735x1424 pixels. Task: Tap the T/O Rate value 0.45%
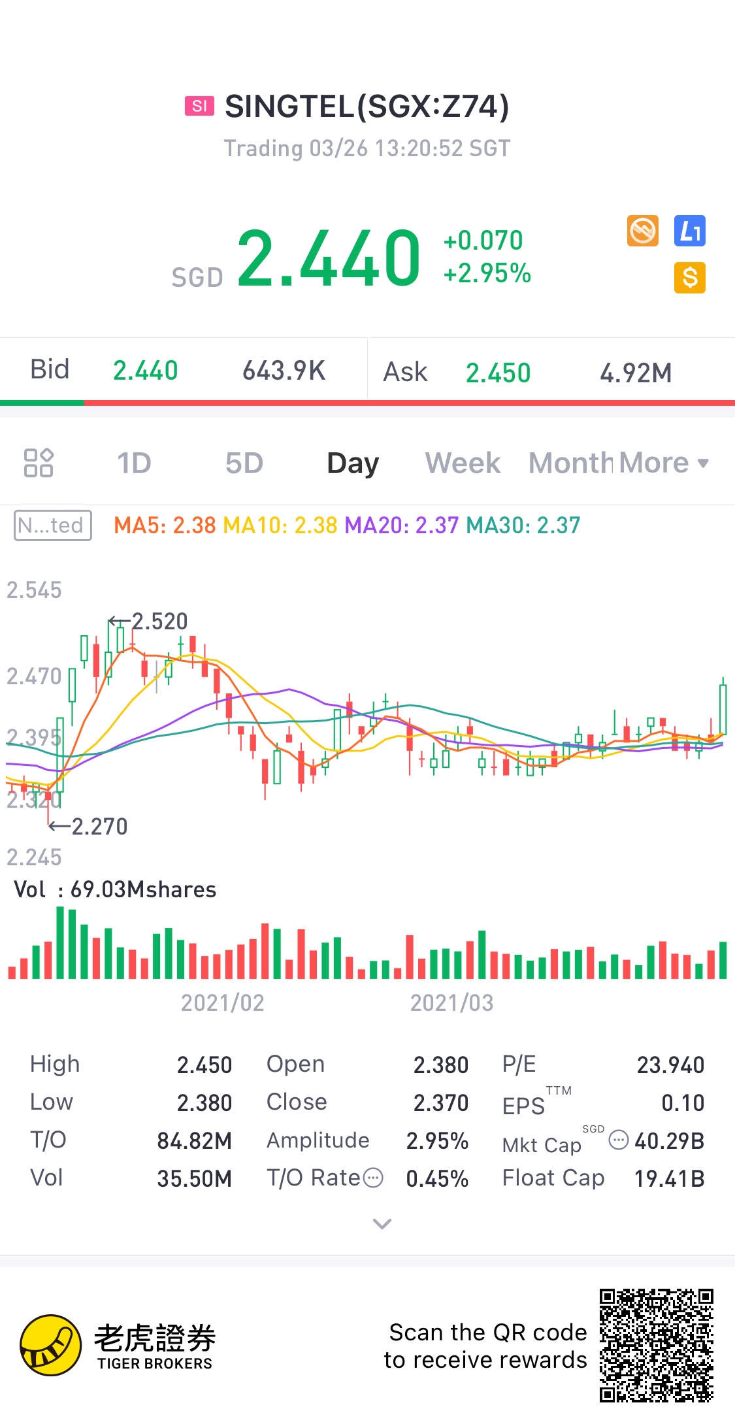click(438, 1179)
